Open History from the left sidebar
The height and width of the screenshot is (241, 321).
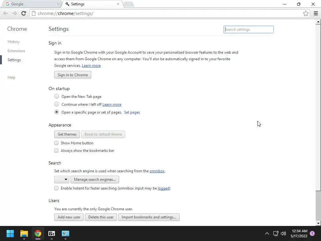[13, 42]
